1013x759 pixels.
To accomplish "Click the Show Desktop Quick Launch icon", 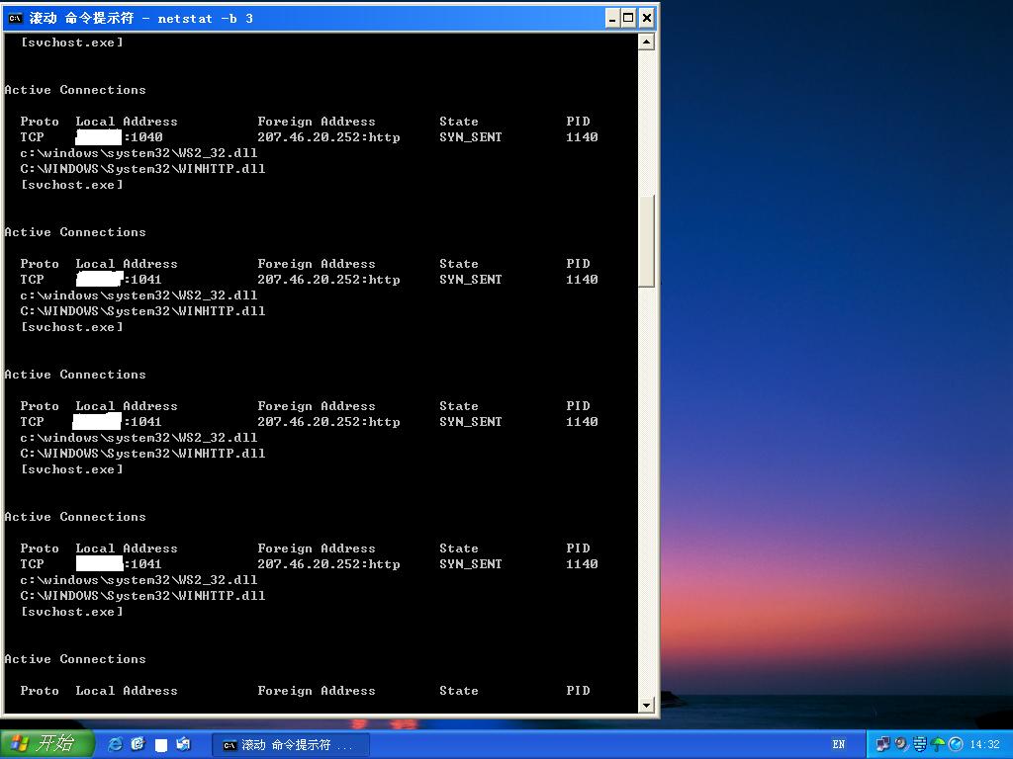I will coord(183,744).
